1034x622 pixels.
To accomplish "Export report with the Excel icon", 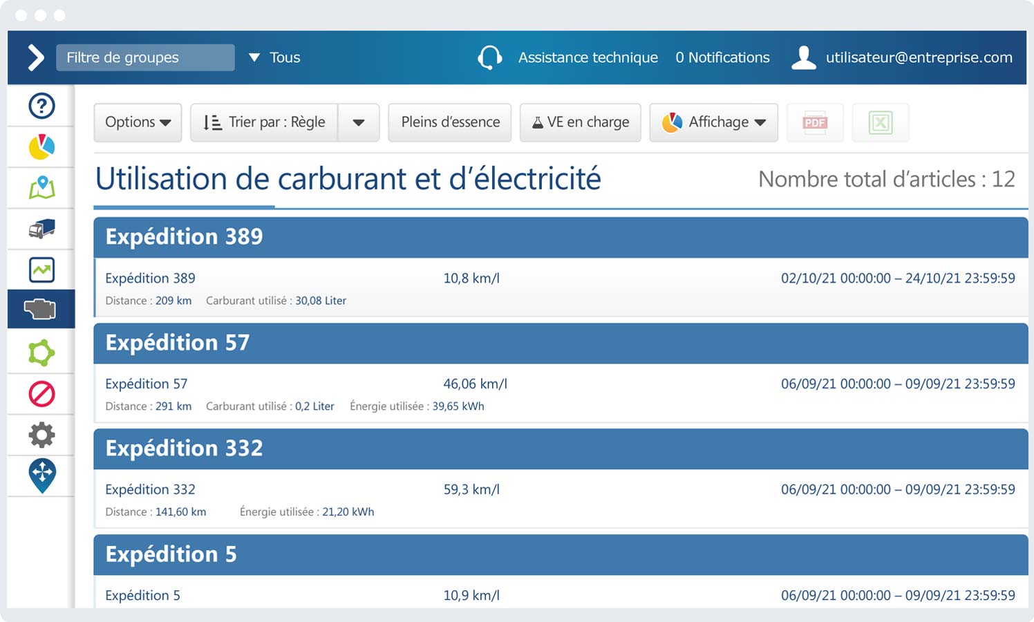I will pyautogui.click(x=880, y=123).
